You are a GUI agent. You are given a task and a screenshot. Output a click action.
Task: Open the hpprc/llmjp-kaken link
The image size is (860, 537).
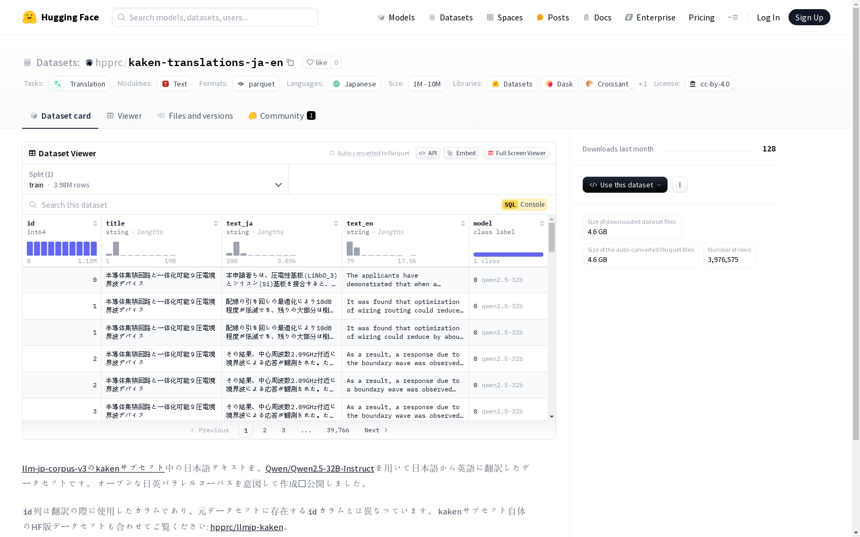point(247,527)
